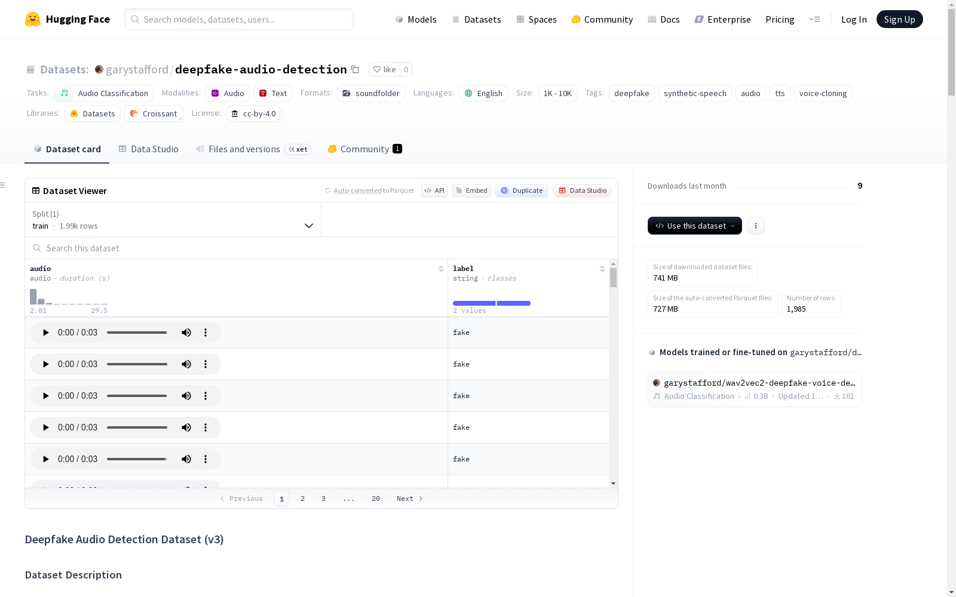Play the second audio row
The image size is (956, 597).
click(45, 364)
